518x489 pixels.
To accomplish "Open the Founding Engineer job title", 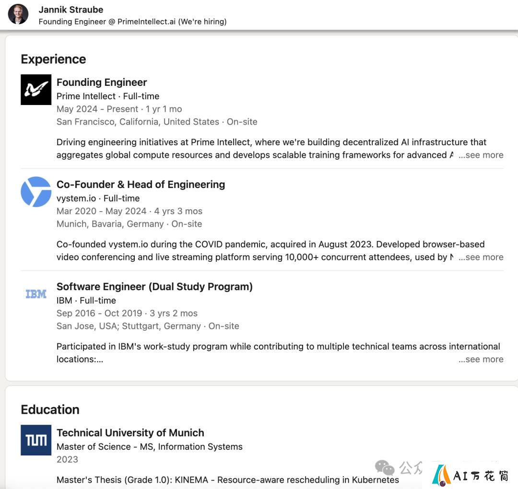I will 102,82.
